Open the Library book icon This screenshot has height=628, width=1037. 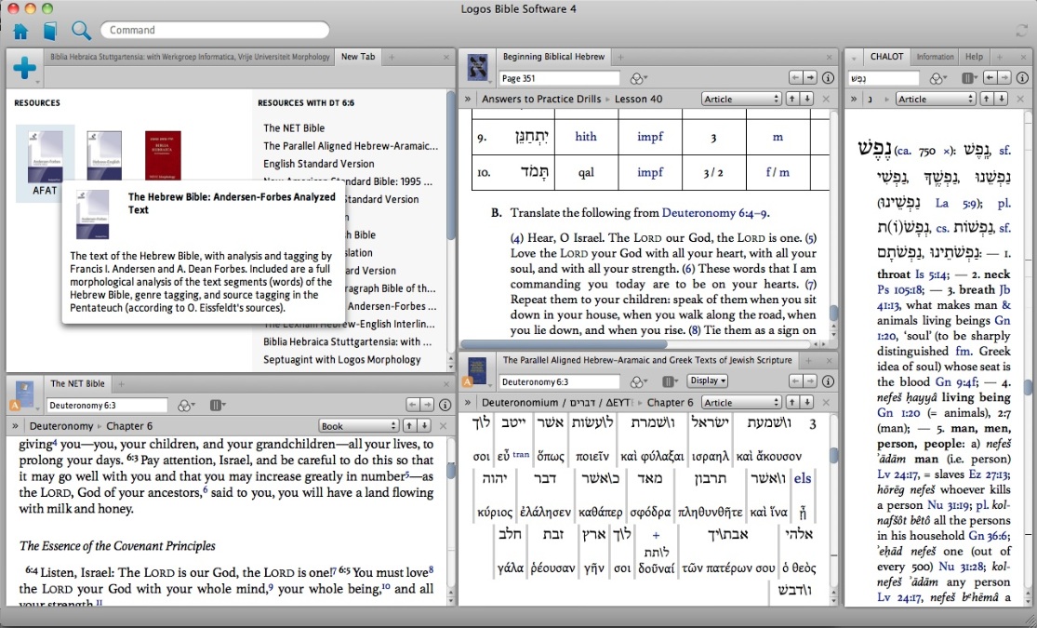pyautogui.click(x=50, y=31)
